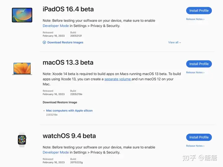Image resolution: width=223 pixels, height=167 pixels.
Task: Install Profile for macOS 13.3 beta
Action: [x=199, y=64]
